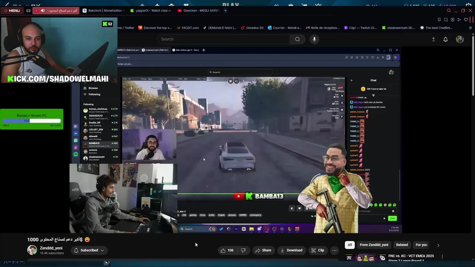Open The best ChatBot bookmark
The width and height of the screenshot is (475, 267).
(436, 28)
